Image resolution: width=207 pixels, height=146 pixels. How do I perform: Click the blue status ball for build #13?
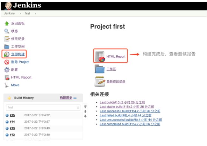tap(7, 128)
